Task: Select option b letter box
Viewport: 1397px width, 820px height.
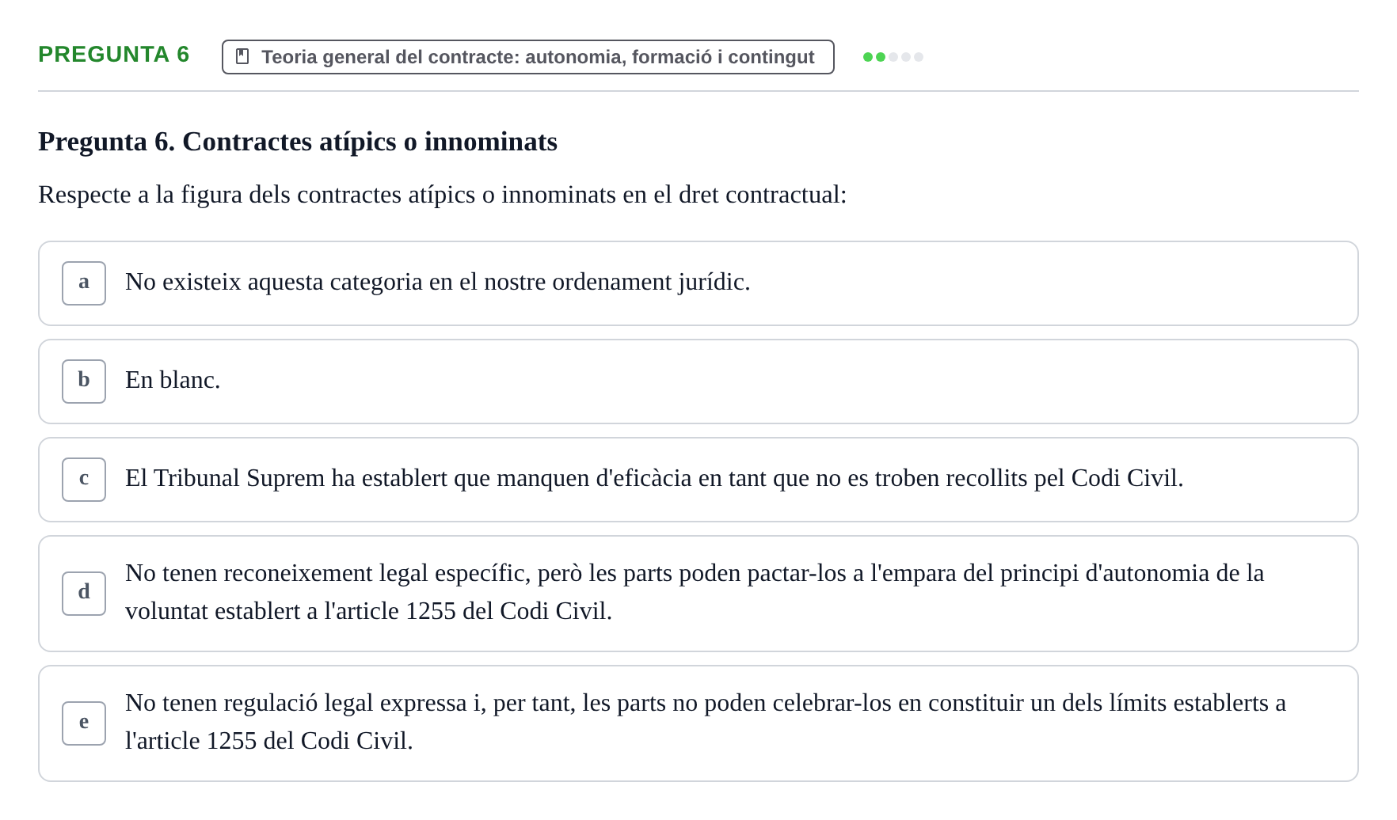Action: click(x=84, y=382)
